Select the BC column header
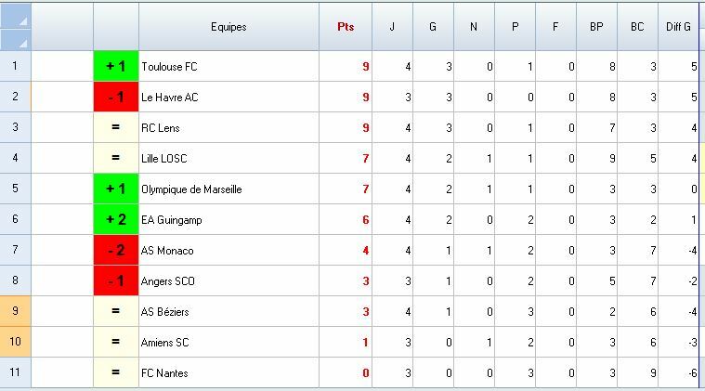 coord(637,27)
